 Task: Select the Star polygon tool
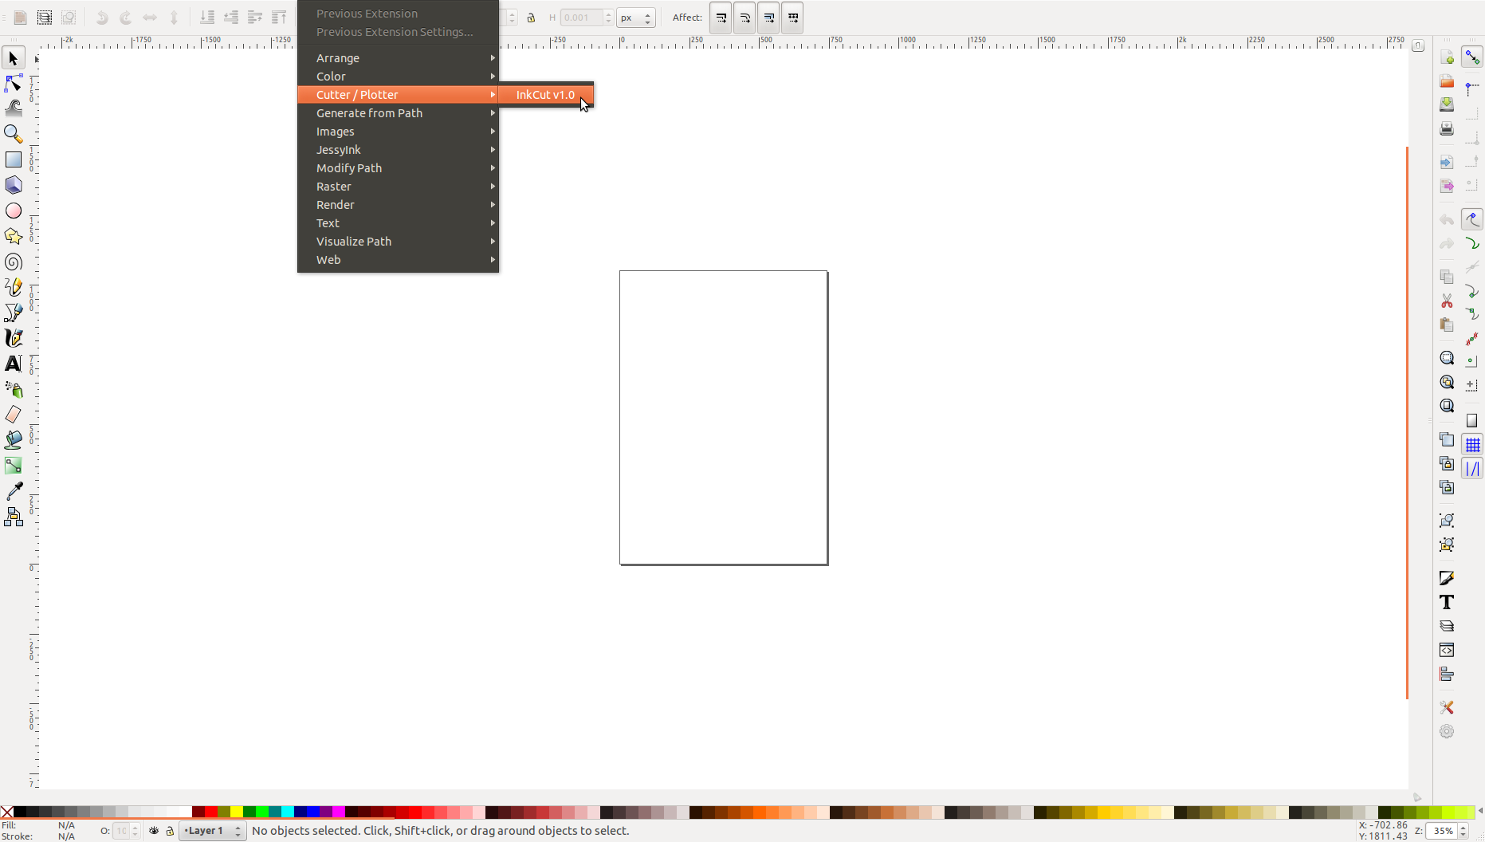pos(14,236)
